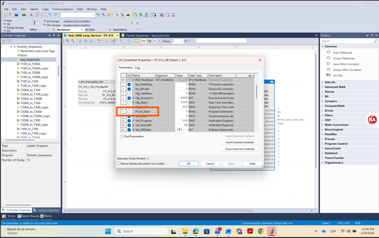Pin the Toolbox panel

(x=372, y=35)
